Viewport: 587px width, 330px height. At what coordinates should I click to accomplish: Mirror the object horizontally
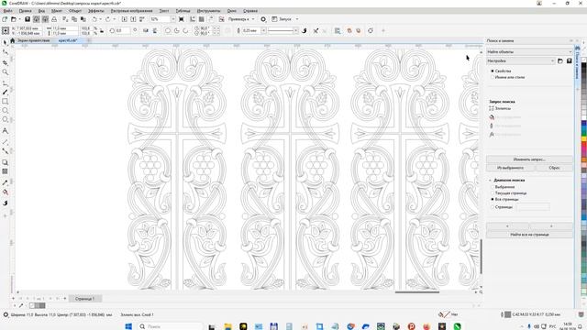pyautogui.click(x=146, y=30)
